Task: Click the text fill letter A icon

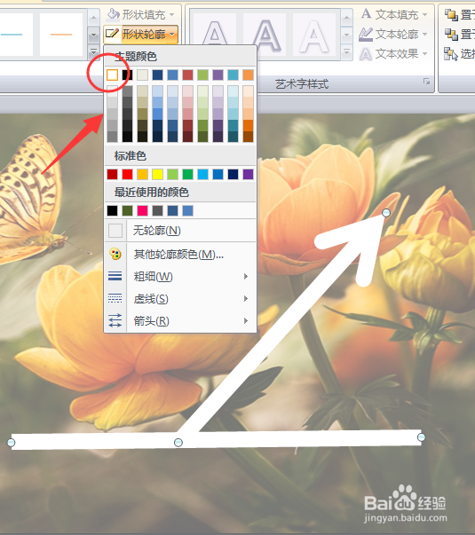Action: pos(366,14)
